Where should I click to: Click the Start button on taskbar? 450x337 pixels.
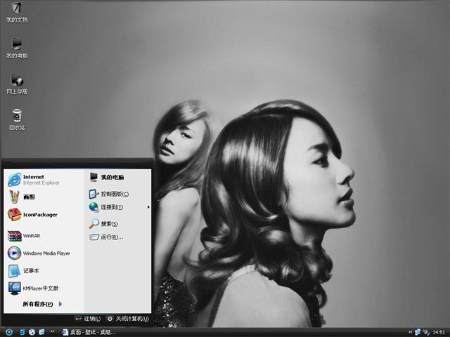click(9, 332)
